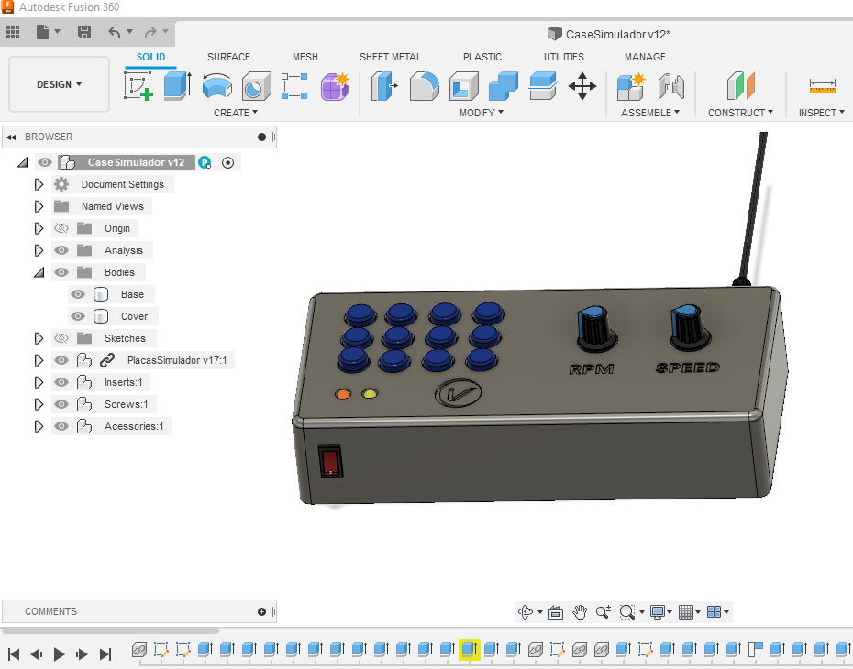
Task: Choose the Combine tool
Action: pos(504,86)
